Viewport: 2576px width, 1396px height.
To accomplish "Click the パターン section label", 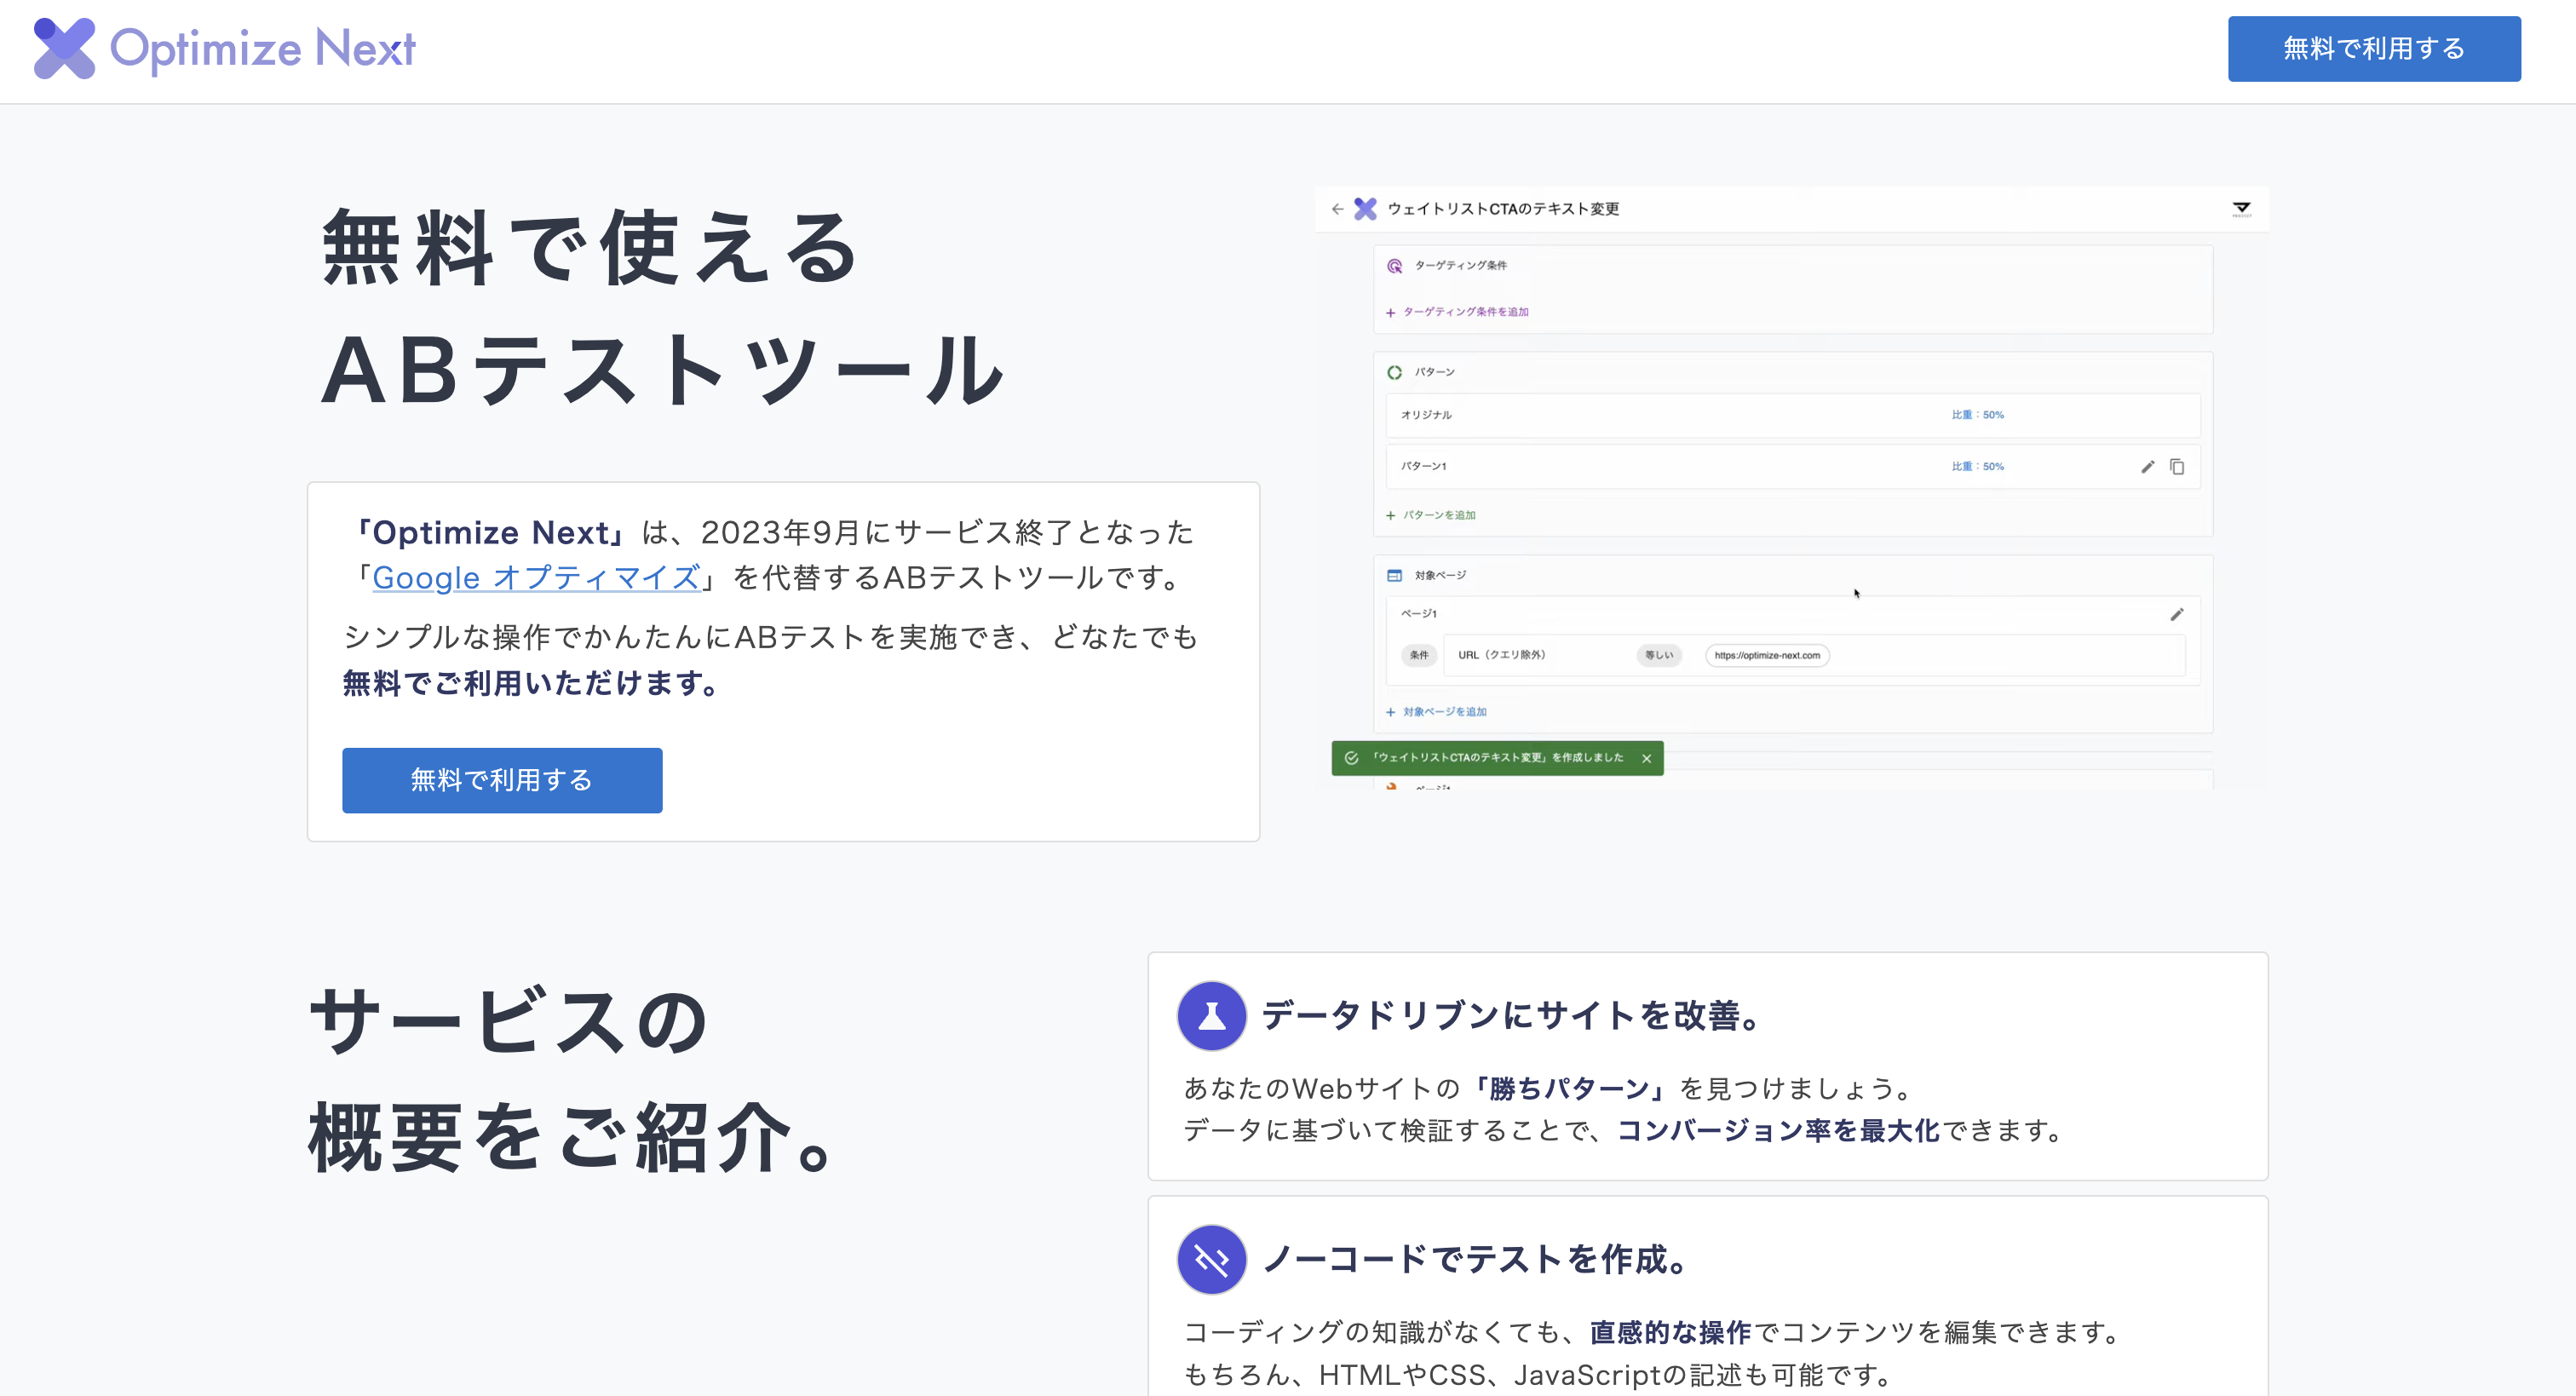I will pyautogui.click(x=1434, y=372).
